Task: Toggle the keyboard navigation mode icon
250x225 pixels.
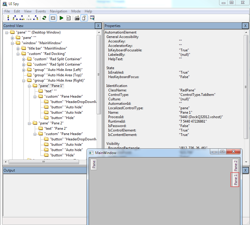Action: (77, 18)
